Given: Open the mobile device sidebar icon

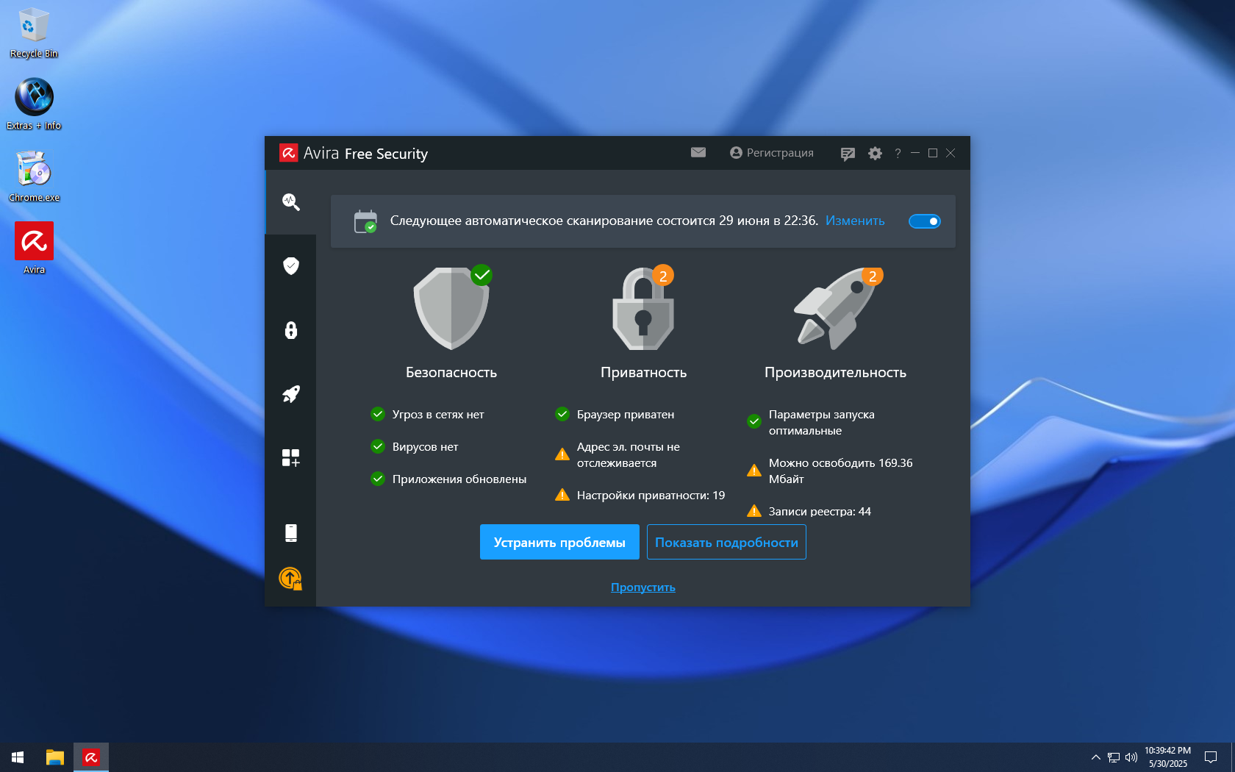Looking at the screenshot, I should [x=291, y=533].
